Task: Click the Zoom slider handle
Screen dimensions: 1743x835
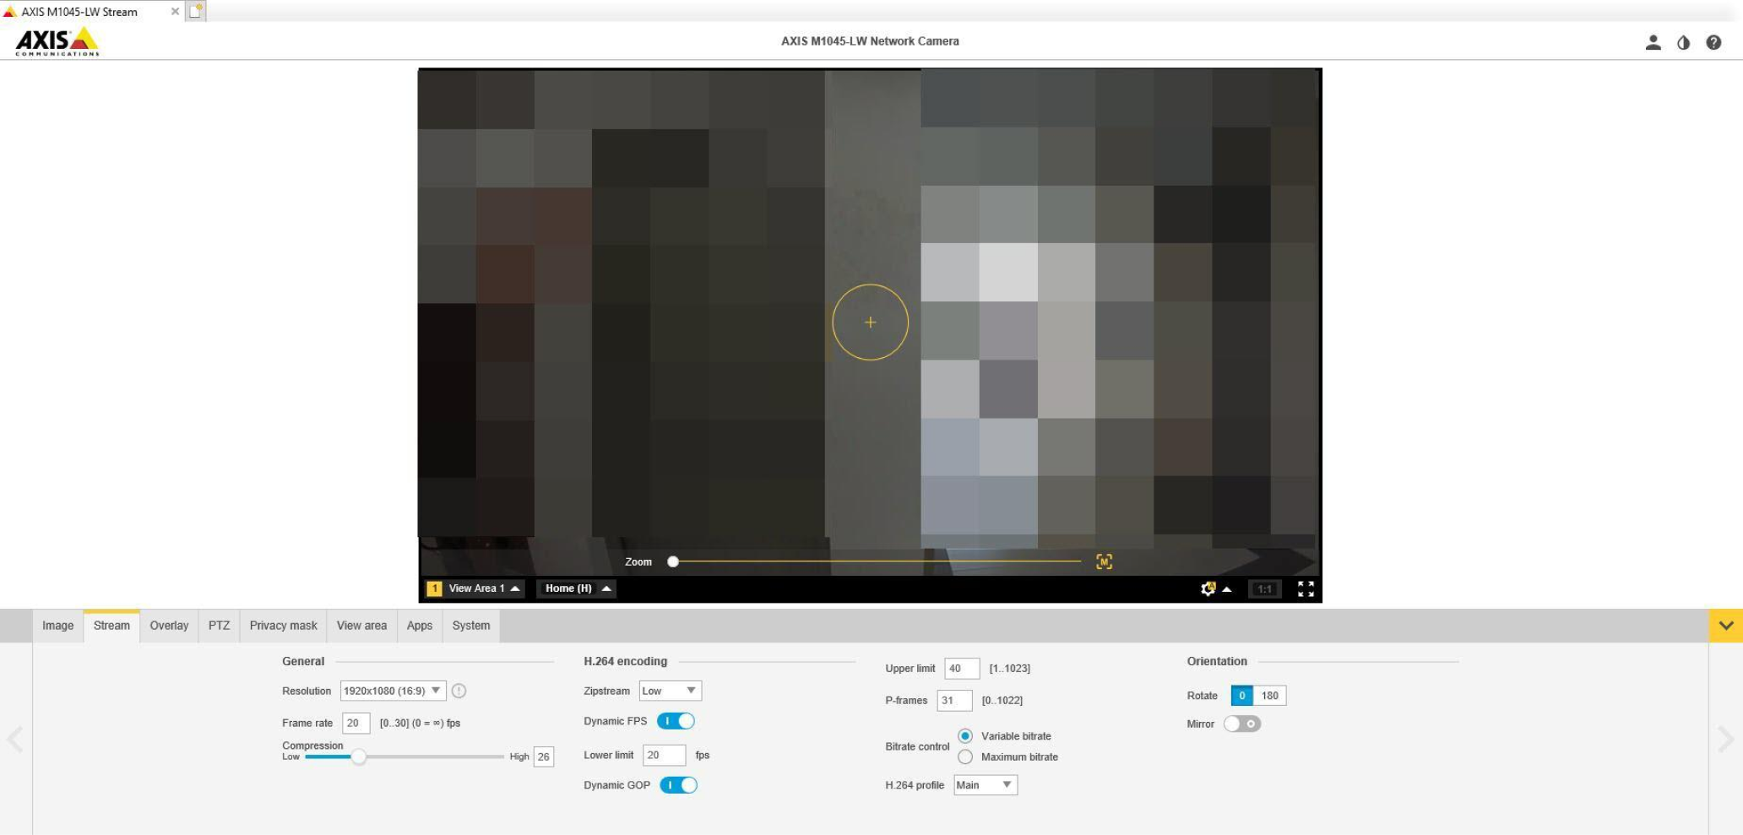Action: coord(673,561)
